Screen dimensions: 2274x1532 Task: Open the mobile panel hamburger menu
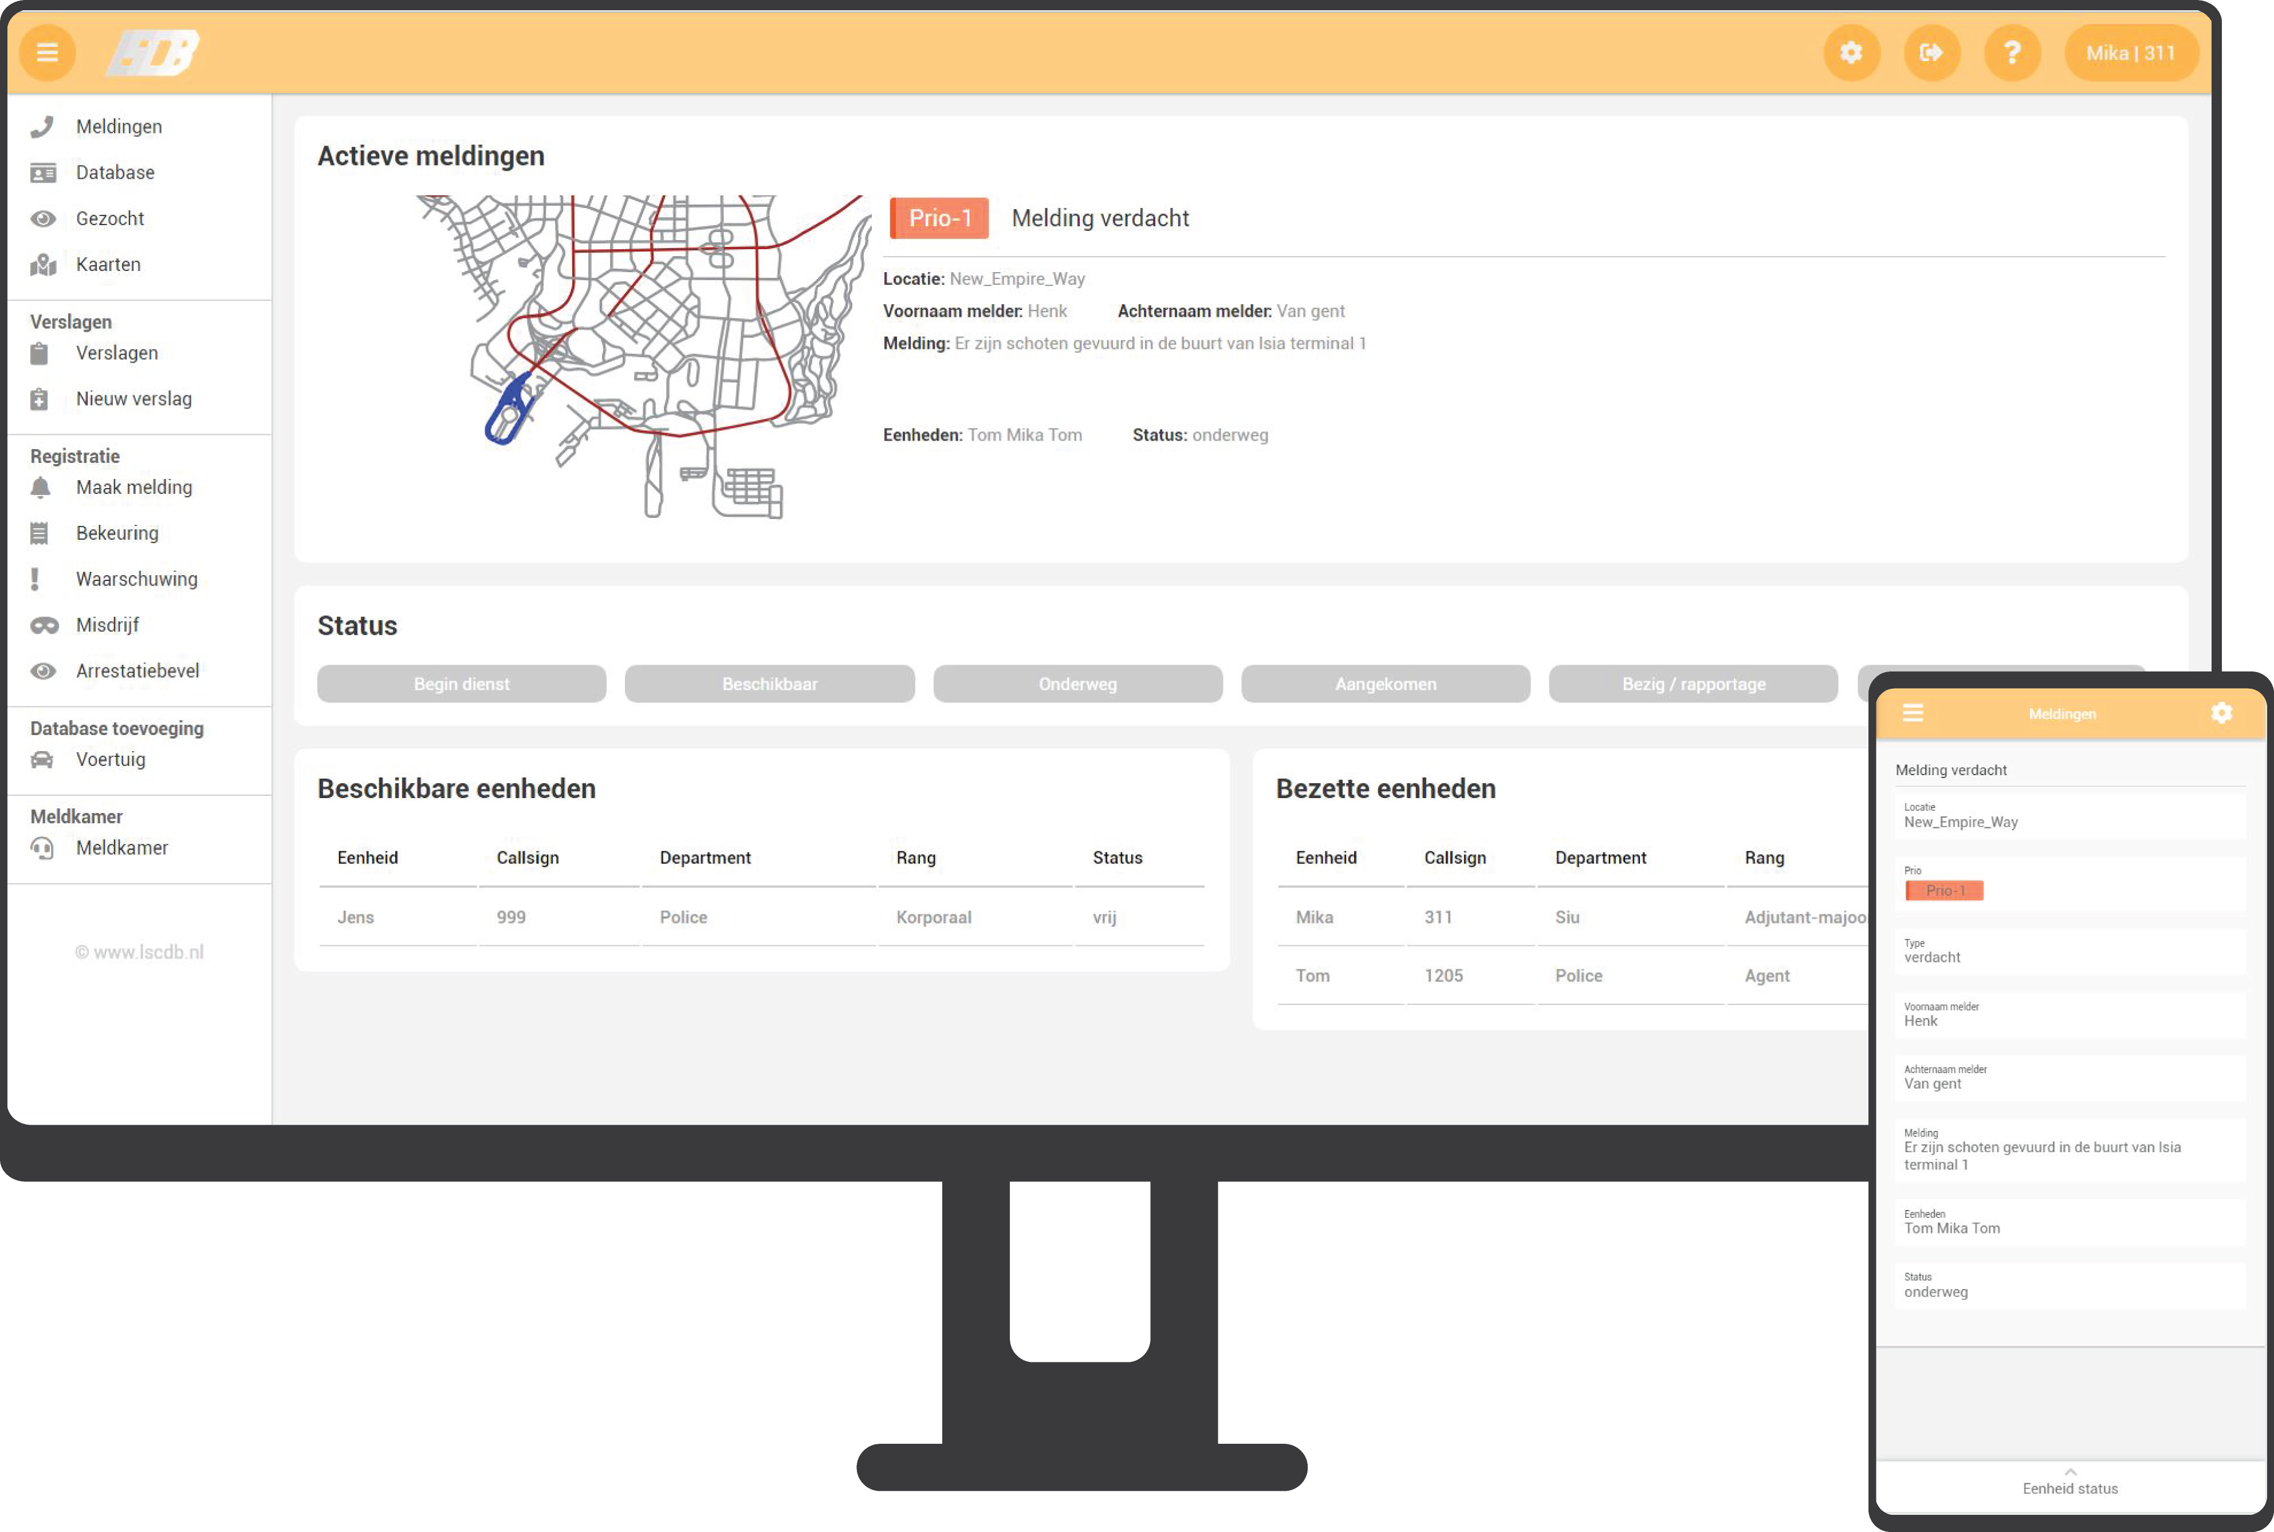coord(1913,713)
